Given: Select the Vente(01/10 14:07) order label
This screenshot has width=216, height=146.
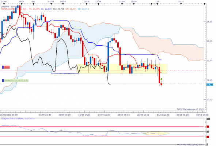Looking at the screenshot, I should pyautogui.click(x=16, y=80).
